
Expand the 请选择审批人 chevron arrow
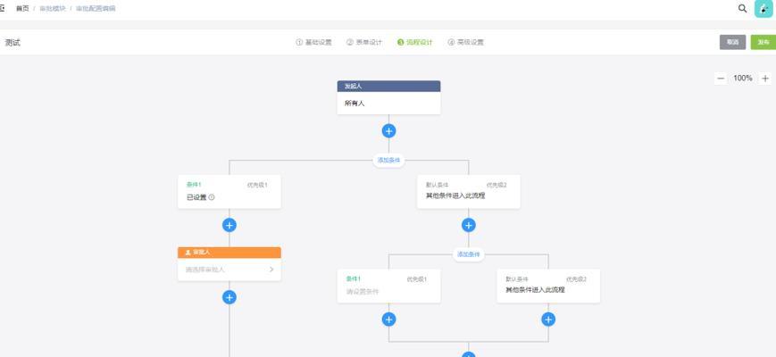click(271, 270)
